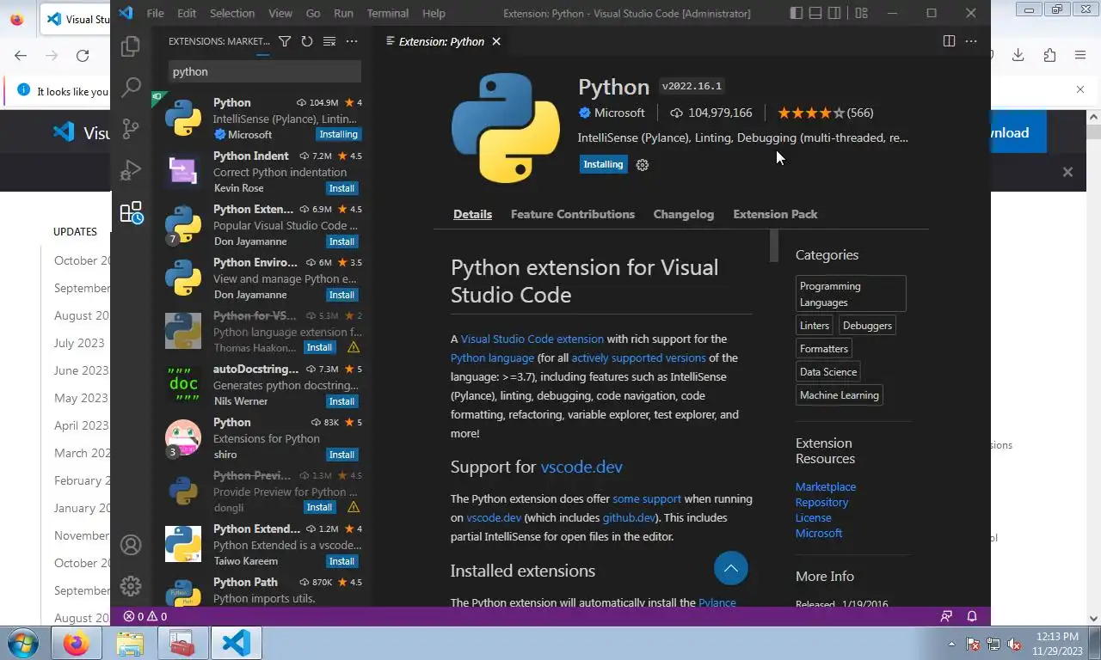The image size is (1101, 660).
Task: Open the Selection menu
Action: point(232,13)
